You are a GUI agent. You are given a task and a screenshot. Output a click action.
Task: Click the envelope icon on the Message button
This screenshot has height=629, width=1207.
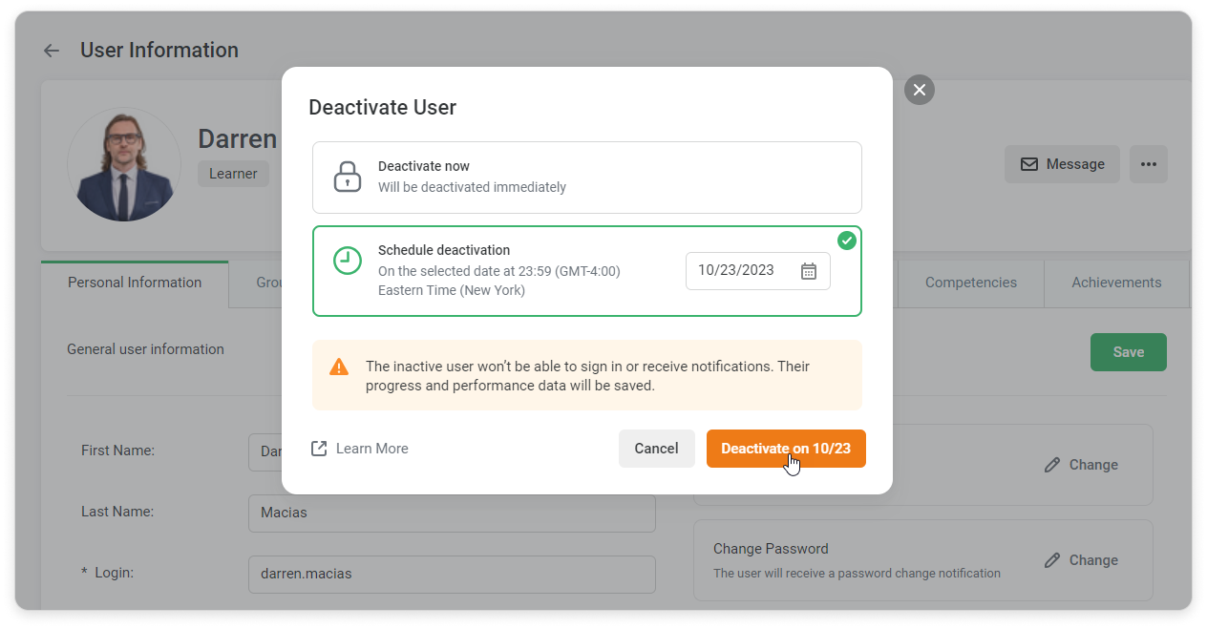click(1028, 164)
